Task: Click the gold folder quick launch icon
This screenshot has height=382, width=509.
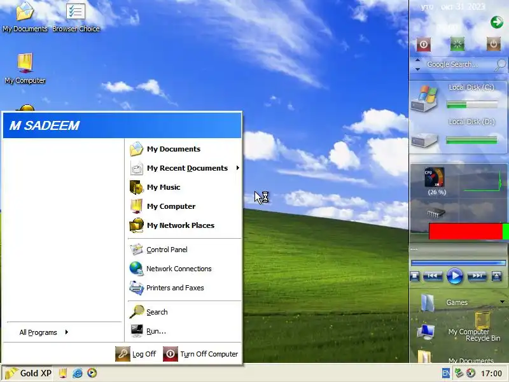Action: click(63, 373)
